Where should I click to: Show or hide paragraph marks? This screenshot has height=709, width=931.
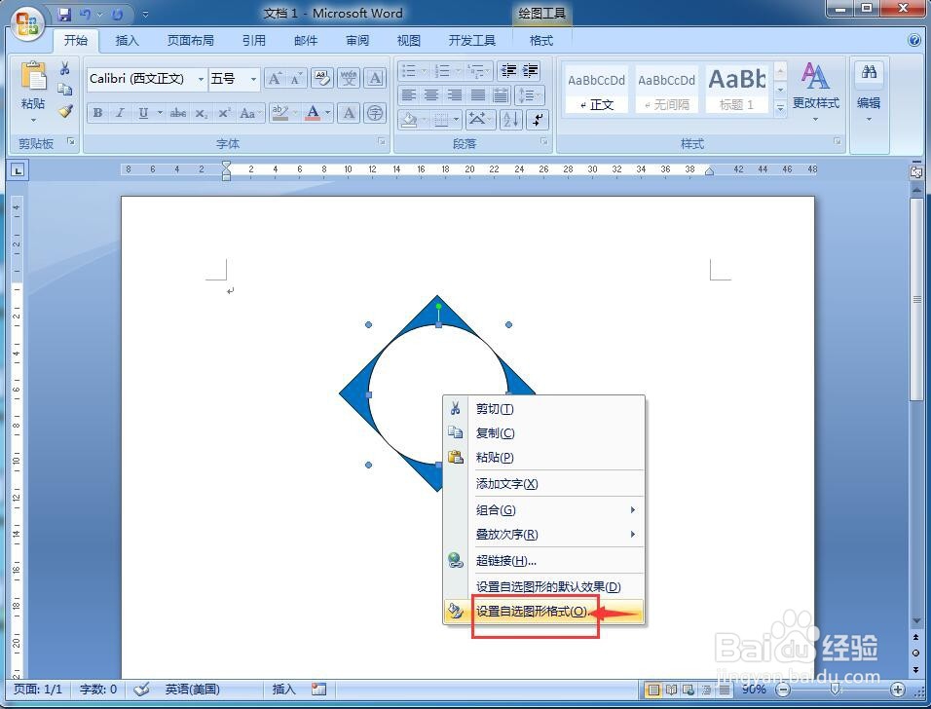point(538,120)
